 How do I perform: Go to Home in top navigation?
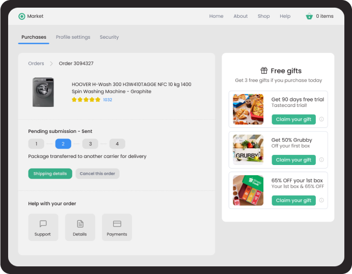point(216,16)
